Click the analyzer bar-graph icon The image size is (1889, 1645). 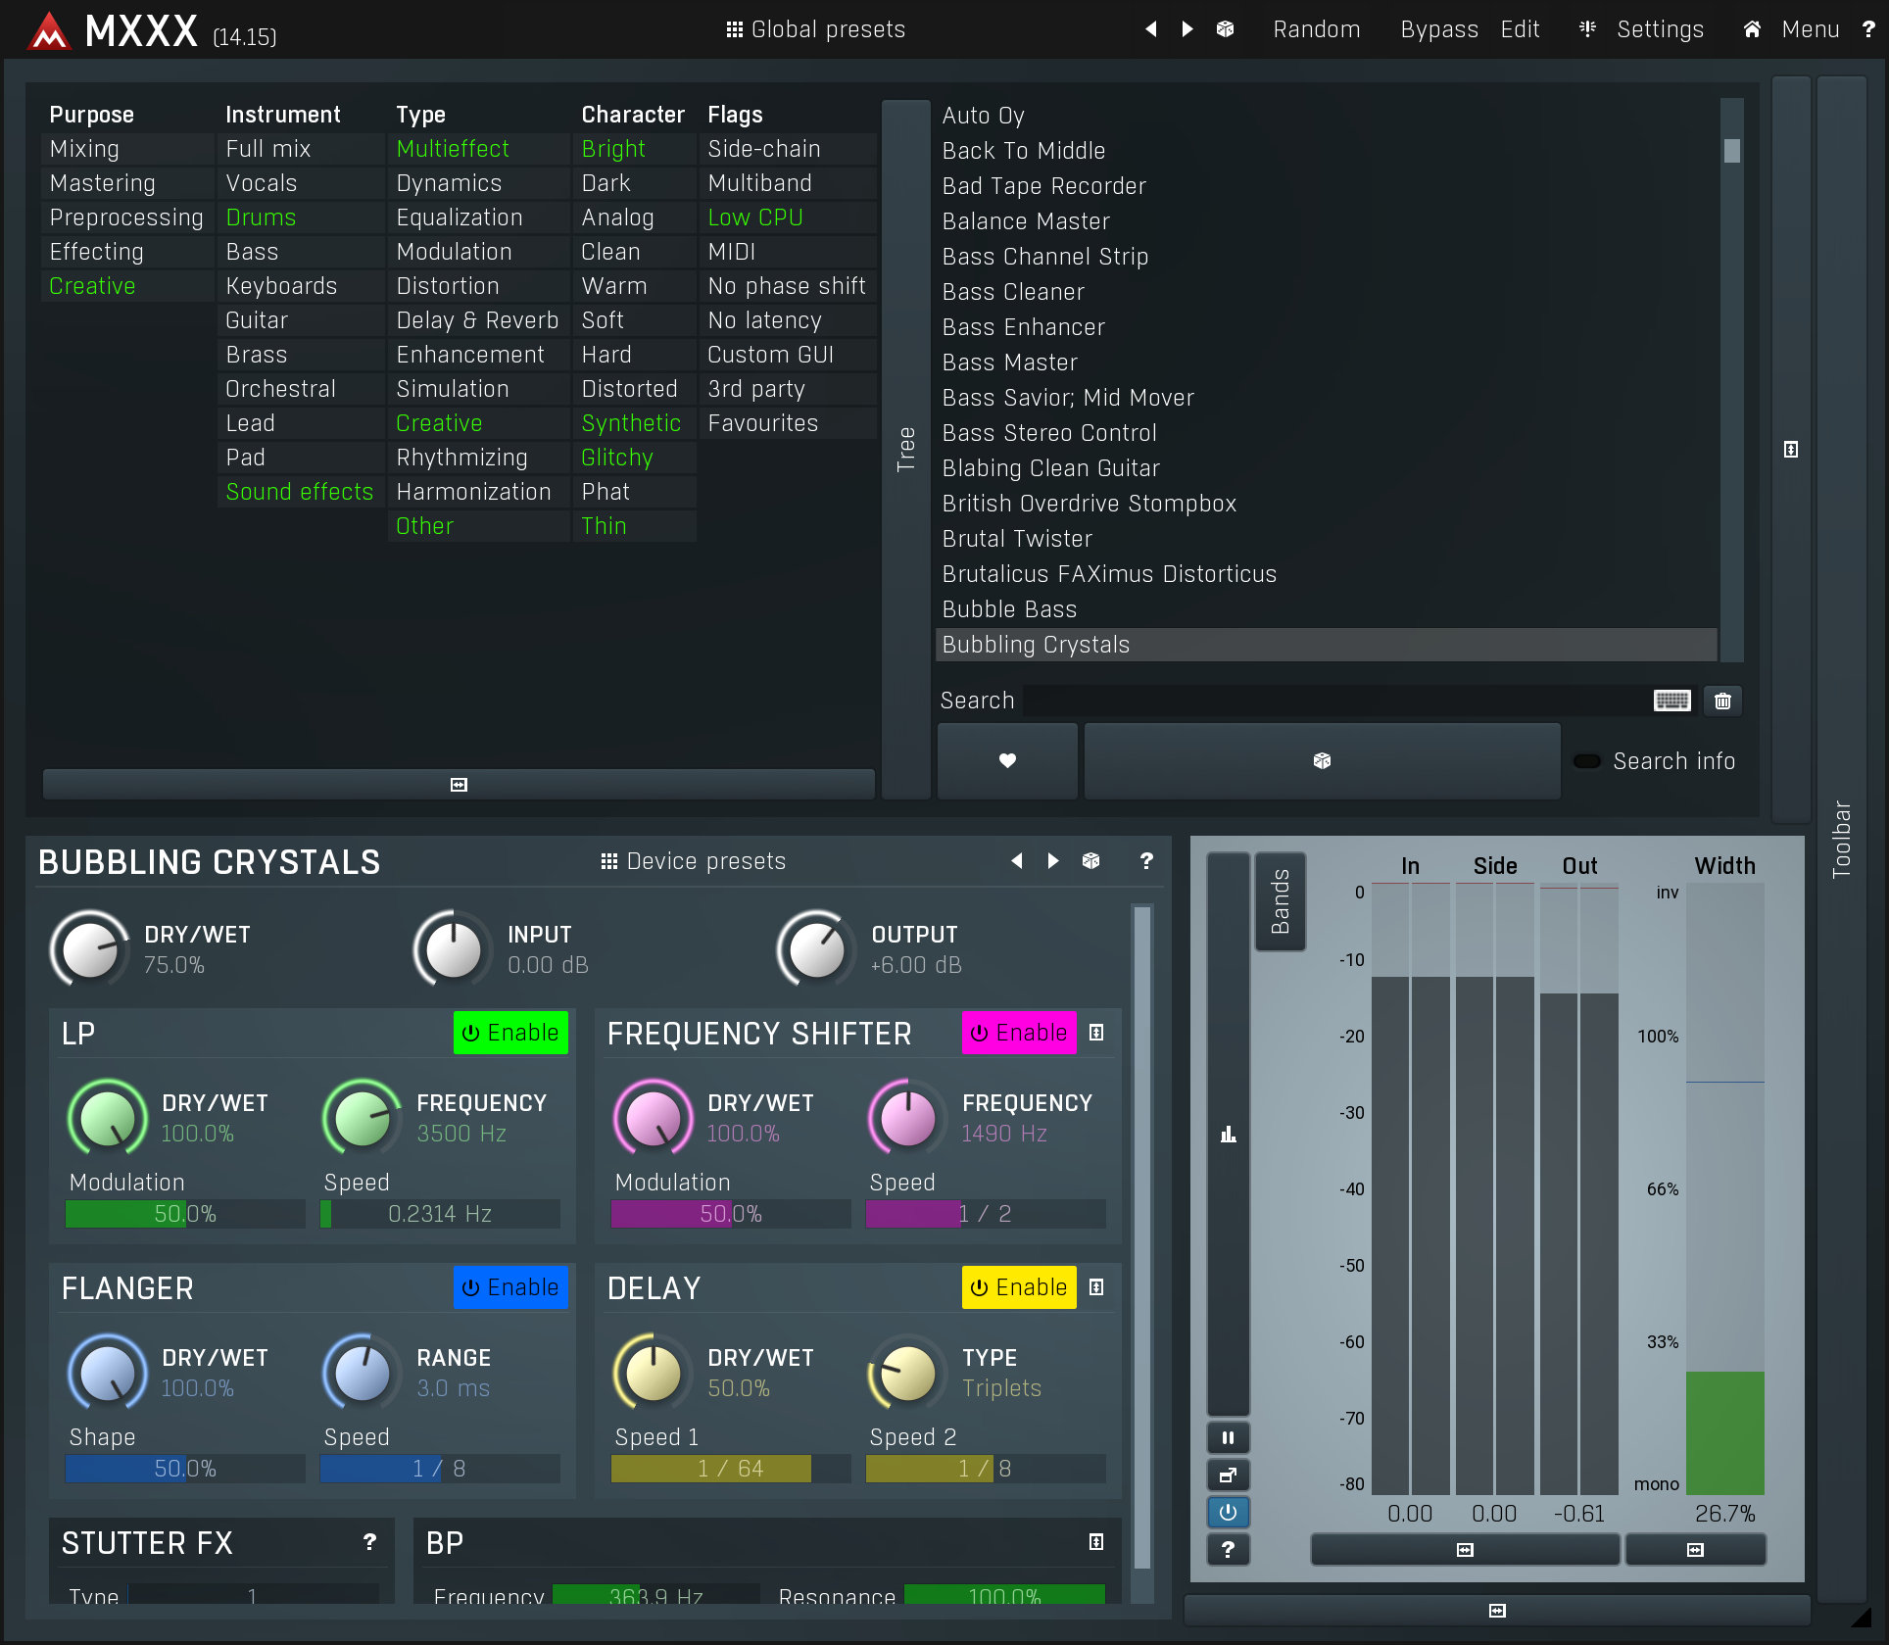click(x=1228, y=1135)
